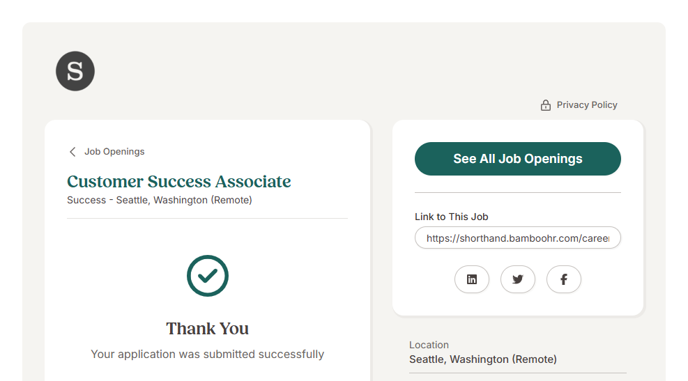This screenshot has height=381, width=688.
Task: Click the "Link to This Job" label
Action: tap(452, 217)
